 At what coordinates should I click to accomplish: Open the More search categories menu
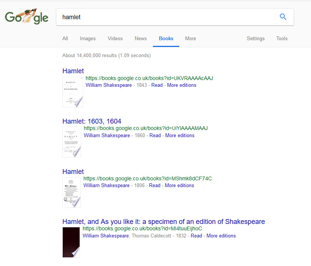pos(190,38)
